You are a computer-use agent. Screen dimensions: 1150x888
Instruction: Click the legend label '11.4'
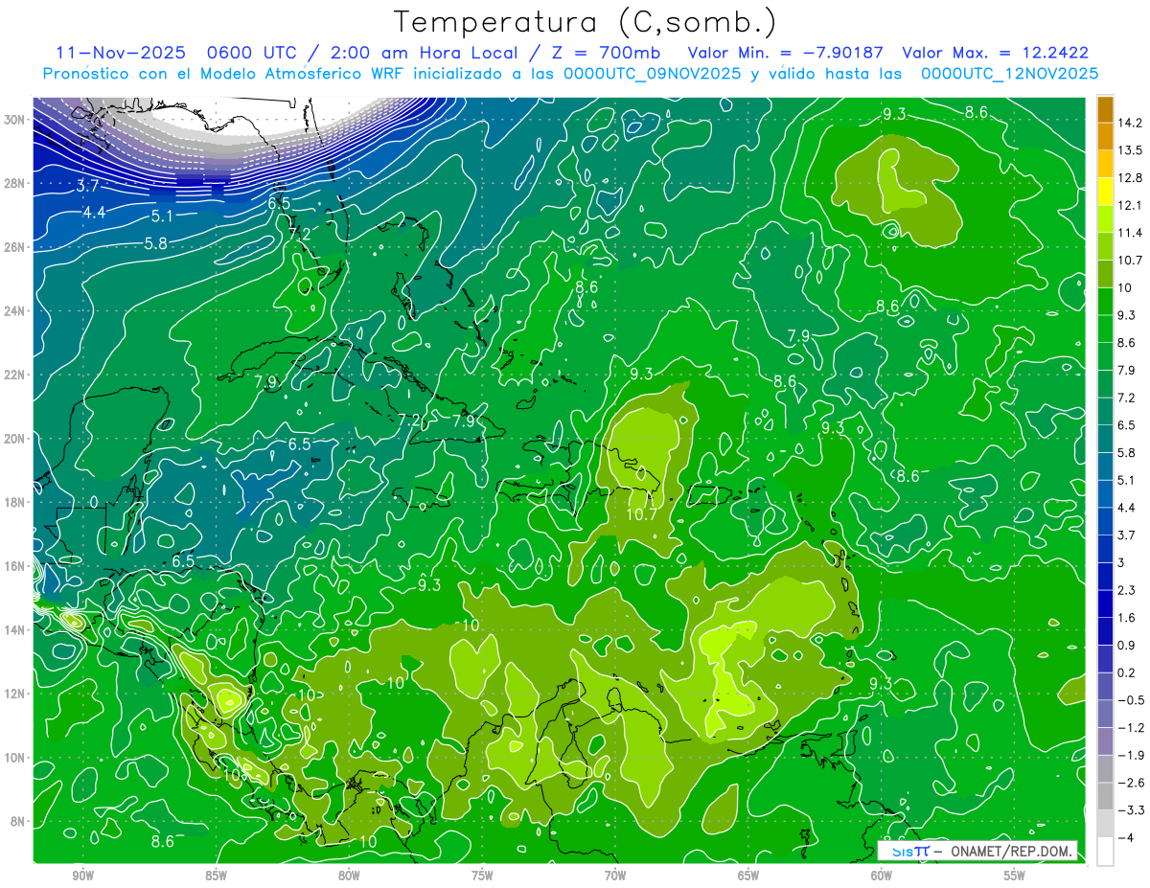coord(1129,233)
